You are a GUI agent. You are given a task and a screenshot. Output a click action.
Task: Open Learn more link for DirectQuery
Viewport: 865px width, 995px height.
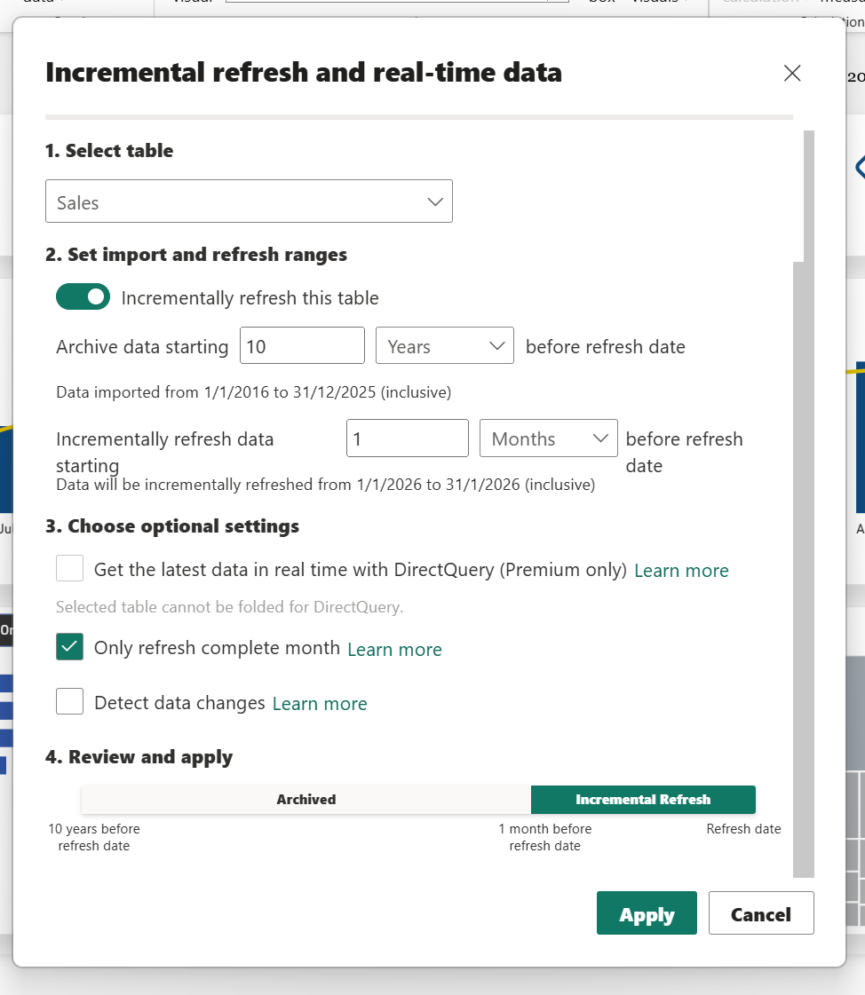point(681,571)
